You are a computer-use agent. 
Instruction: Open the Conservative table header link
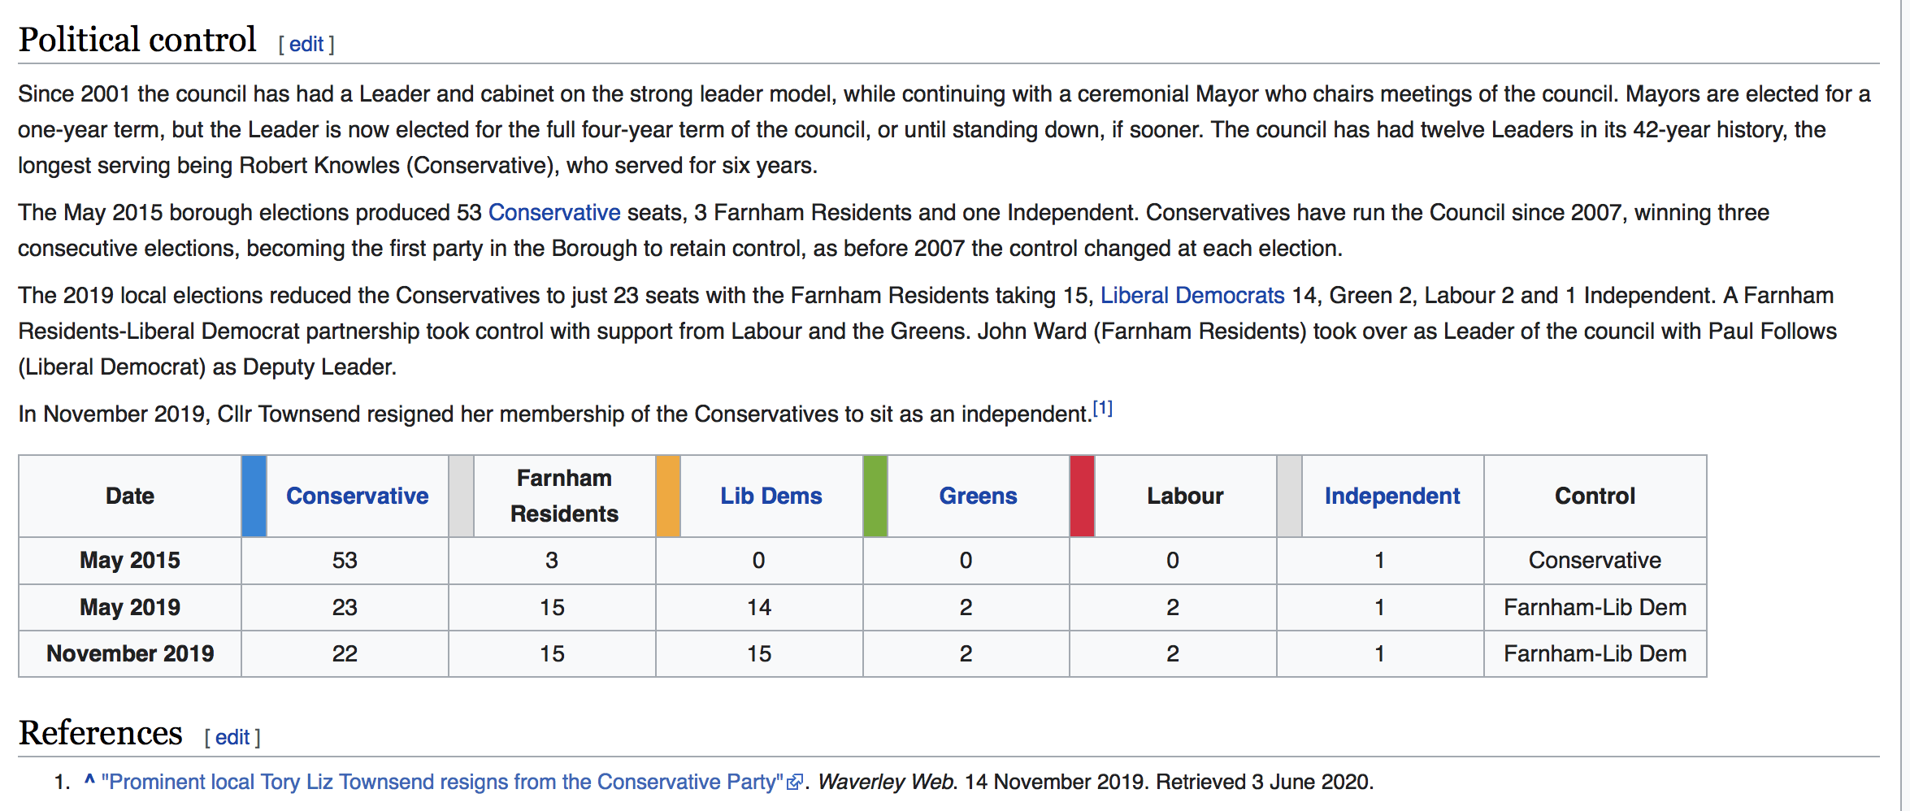click(357, 496)
